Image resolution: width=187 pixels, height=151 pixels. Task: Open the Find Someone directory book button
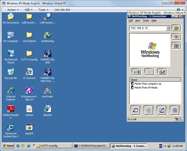[x=176, y=46]
